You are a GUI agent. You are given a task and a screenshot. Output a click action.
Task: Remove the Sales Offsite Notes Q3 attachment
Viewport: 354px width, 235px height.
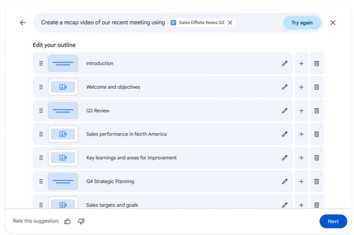tap(230, 23)
